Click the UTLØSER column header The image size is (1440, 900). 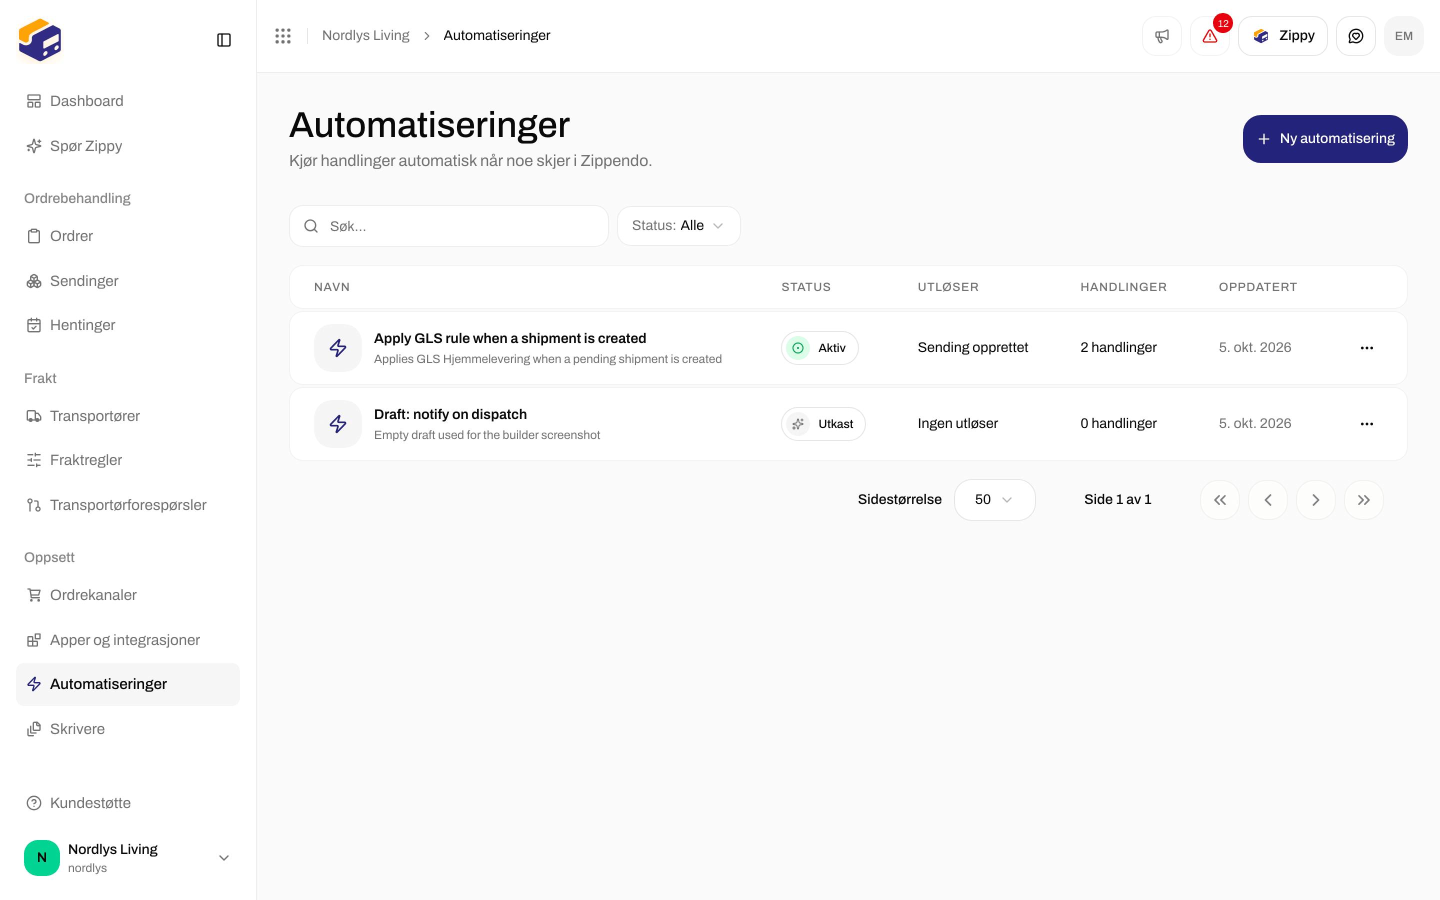click(x=948, y=287)
